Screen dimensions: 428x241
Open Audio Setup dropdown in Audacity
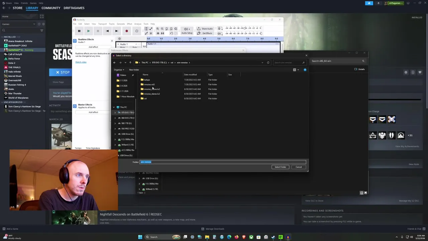click(x=187, y=30)
